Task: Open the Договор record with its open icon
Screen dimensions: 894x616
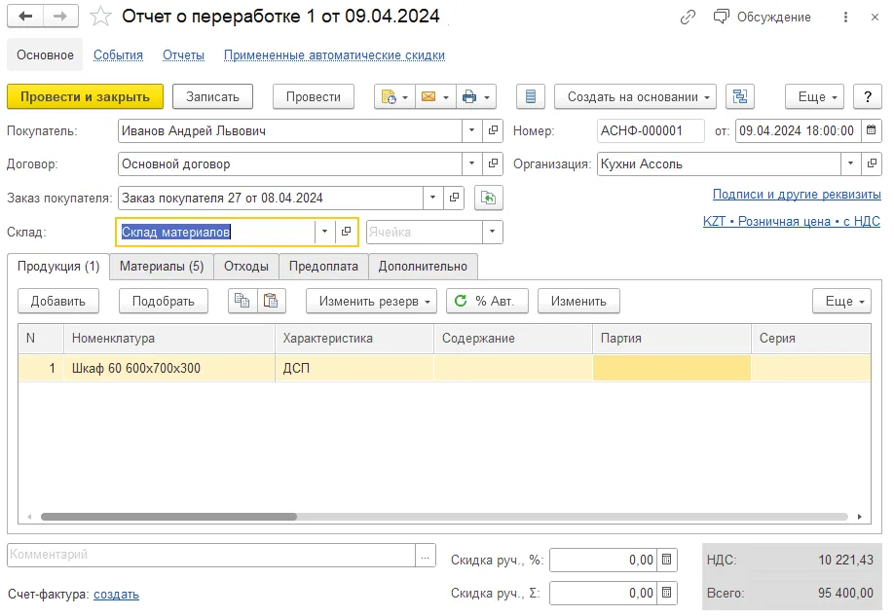Action: pos(493,163)
